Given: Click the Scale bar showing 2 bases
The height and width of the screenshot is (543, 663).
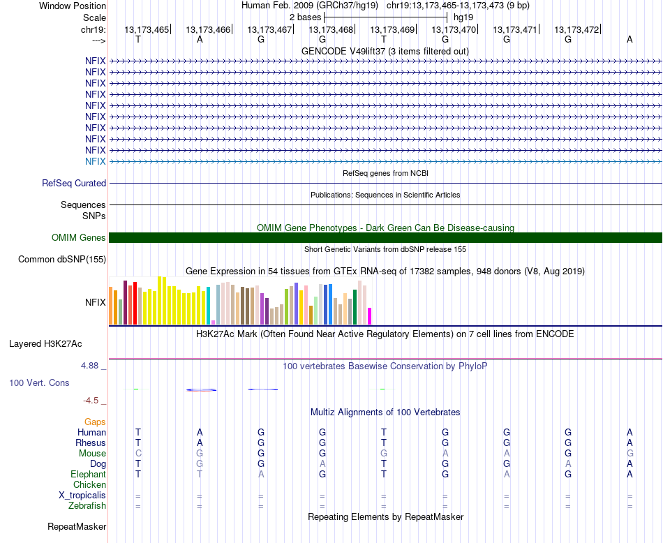Looking at the screenshot, I should coord(385,17).
